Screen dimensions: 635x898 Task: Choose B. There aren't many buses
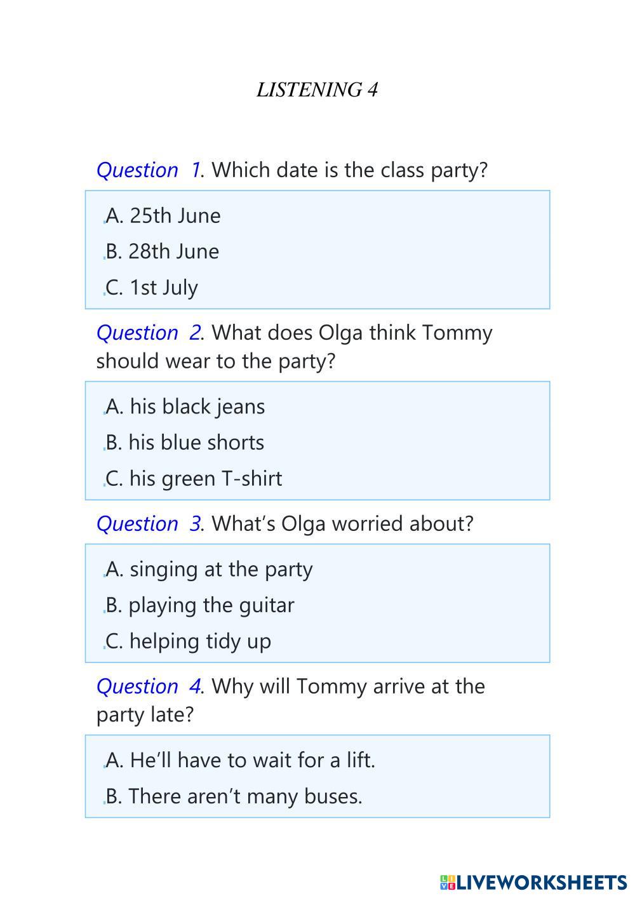[234, 796]
